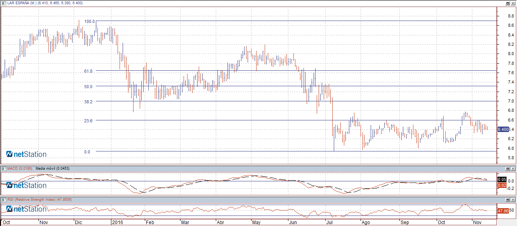Screen dimensions: 517x226
Task: Click the Fibonacci 38.2 level label
Action: pos(88,102)
